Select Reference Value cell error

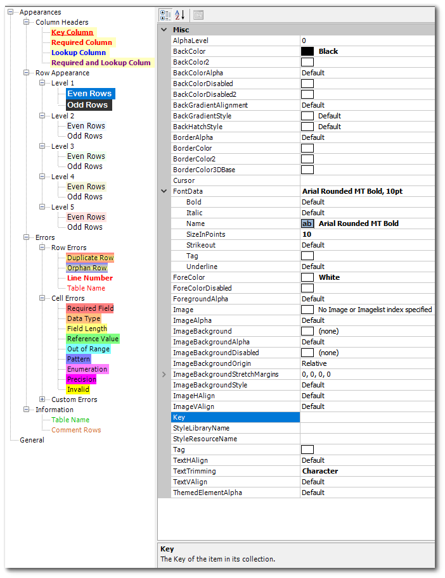click(93, 339)
